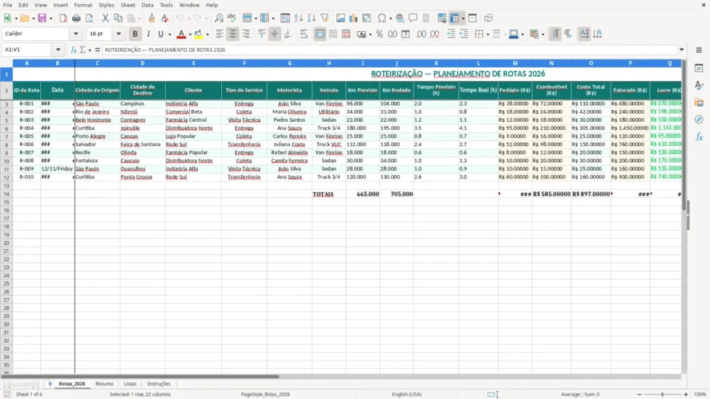
Task: Open the Data menu
Action: [148, 5]
